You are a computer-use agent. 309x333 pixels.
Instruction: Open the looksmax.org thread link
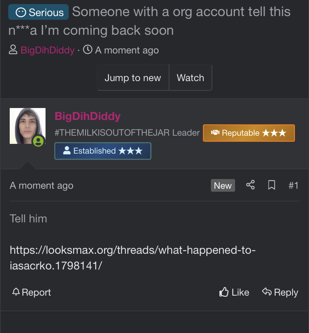[x=132, y=258]
